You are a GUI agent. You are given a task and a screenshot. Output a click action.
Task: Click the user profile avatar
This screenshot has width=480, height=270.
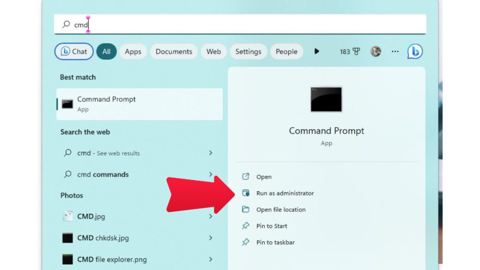pyautogui.click(x=375, y=52)
